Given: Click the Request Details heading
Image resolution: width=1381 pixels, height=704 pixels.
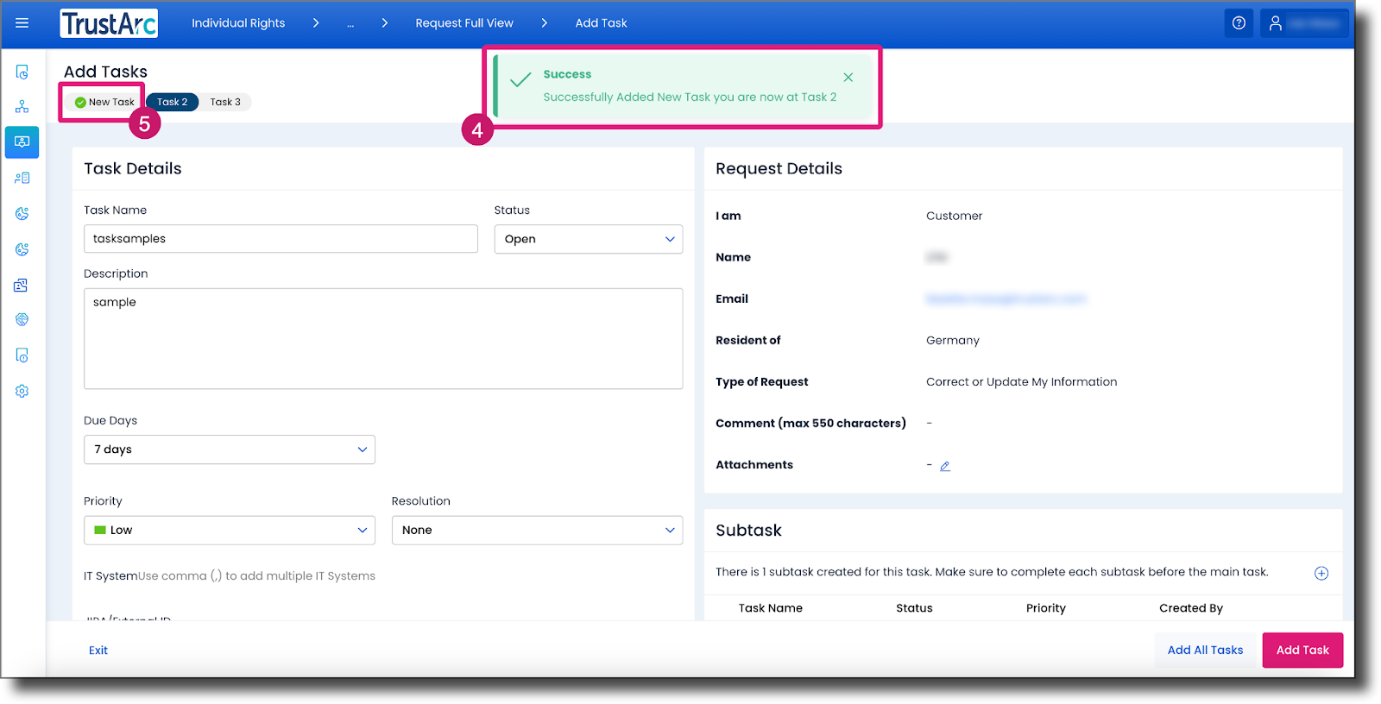Looking at the screenshot, I should click(x=779, y=169).
